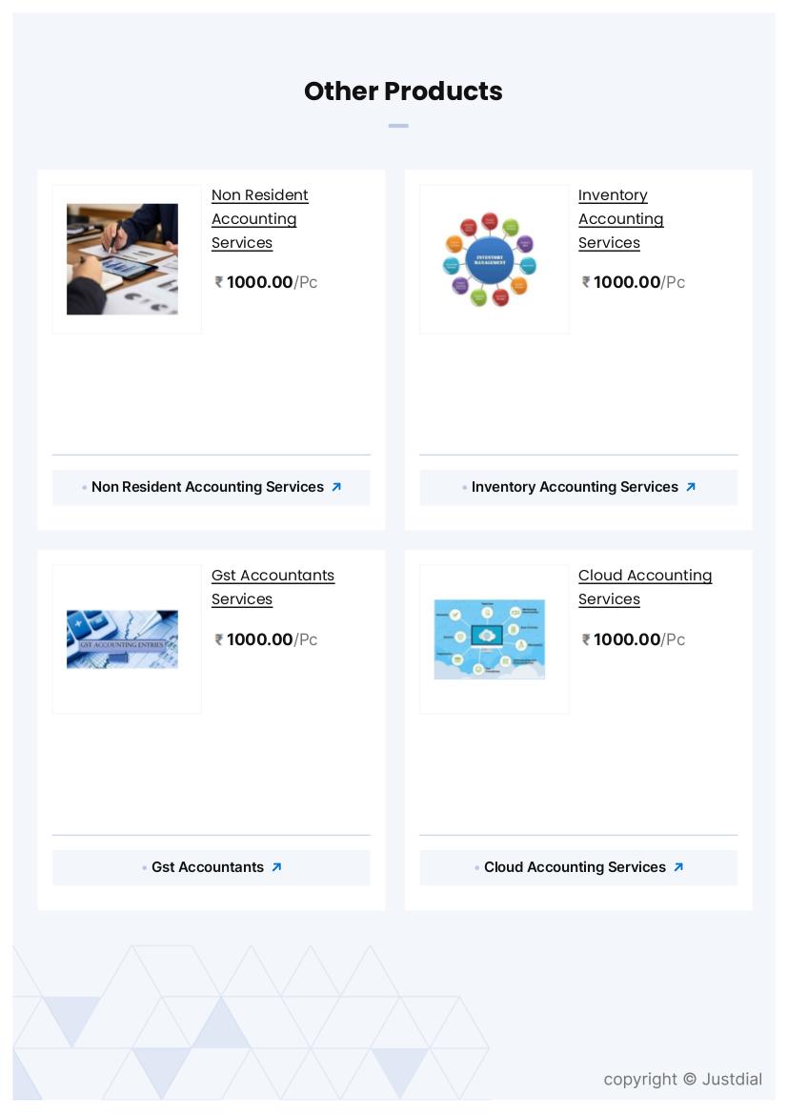Click arrow icon beside Non Resident Accounting Services
The width and height of the screenshot is (788, 1115).
click(x=336, y=487)
